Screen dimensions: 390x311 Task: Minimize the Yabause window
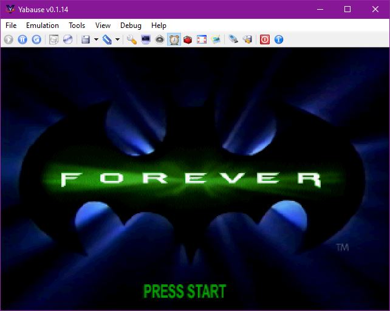[320, 10]
